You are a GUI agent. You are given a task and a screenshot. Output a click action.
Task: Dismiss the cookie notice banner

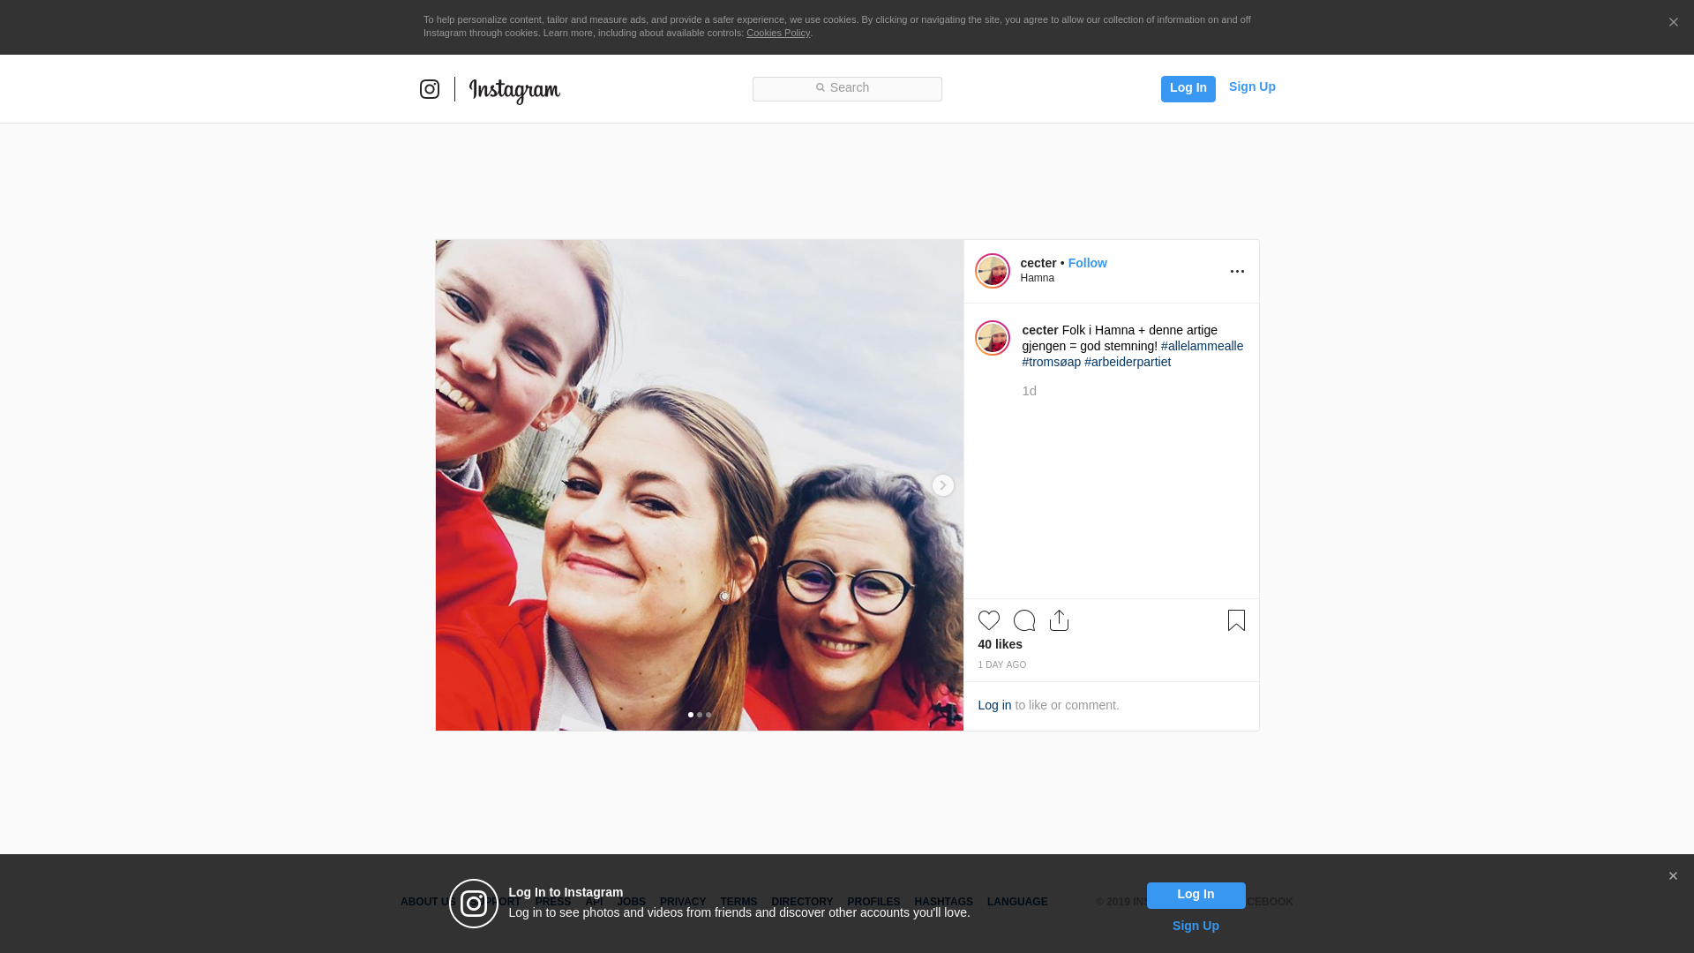pos(1673,23)
